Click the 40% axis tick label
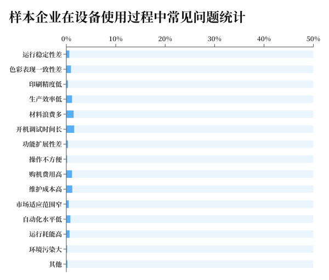Screen dimensions: 329x280 [x=264, y=39]
